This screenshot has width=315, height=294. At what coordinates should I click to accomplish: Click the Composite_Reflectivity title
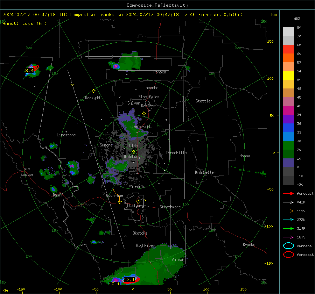click(157, 5)
